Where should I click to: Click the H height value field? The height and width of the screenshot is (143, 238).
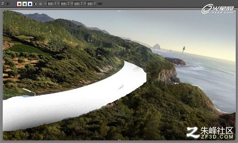[x=90, y=4]
